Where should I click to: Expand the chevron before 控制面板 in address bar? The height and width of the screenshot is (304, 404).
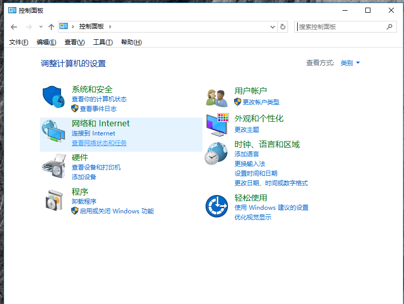(73, 26)
